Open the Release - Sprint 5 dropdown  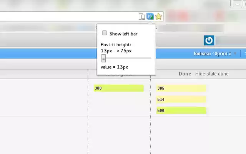click(215, 54)
